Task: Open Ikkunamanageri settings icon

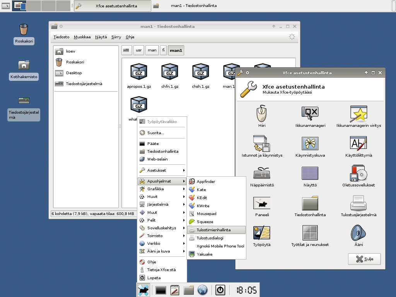Action: pos(309,115)
